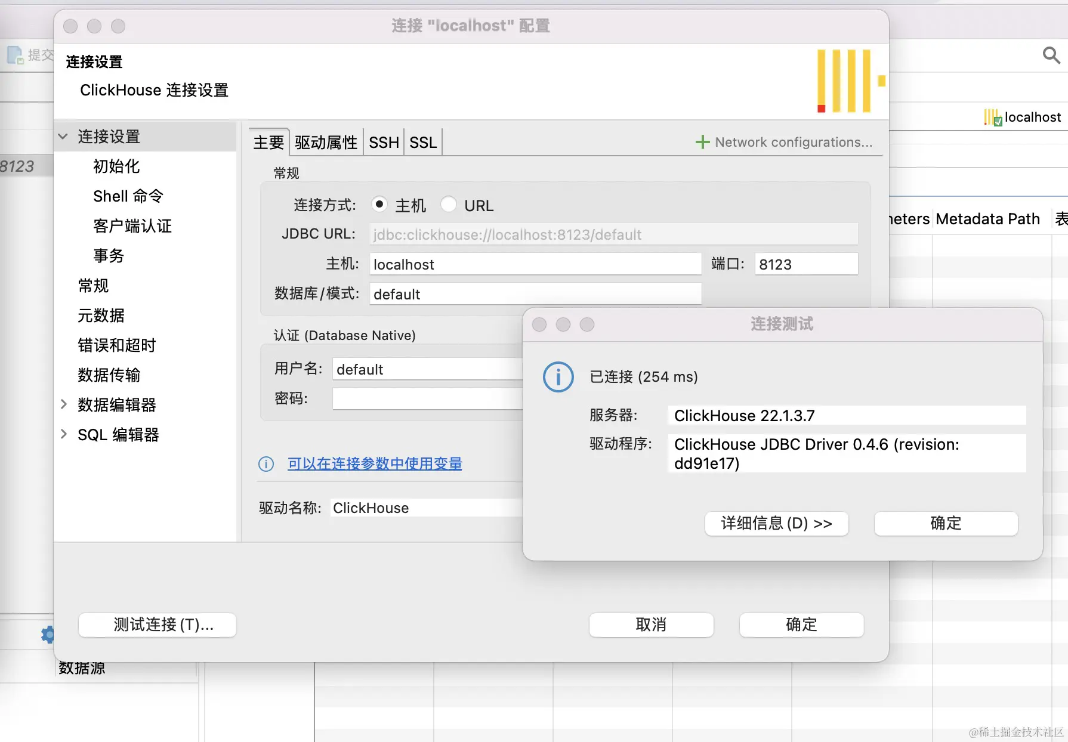Click the ClickHouse JDBC Driver 0.4.6 text
The image size is (1068, 742).
click(817, 454)
